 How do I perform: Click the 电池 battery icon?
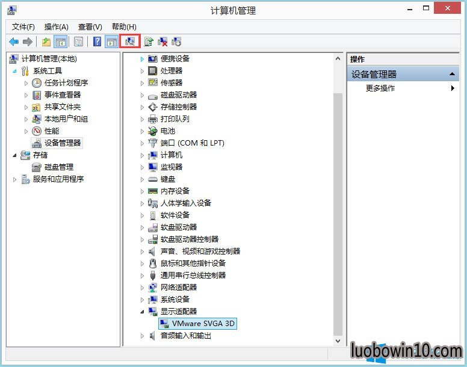pyautogui.click(x=153, y=131)
